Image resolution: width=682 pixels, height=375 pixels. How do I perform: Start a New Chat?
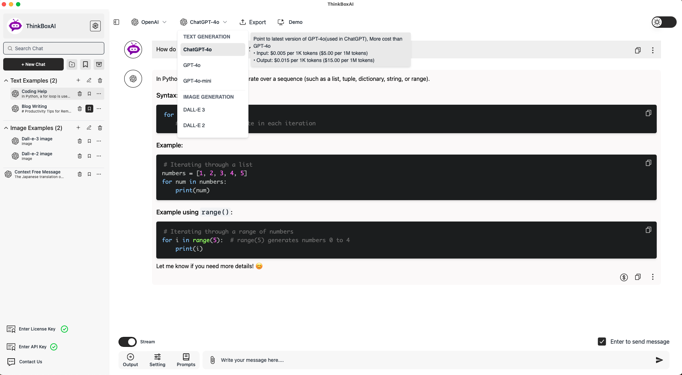[33, 64]
